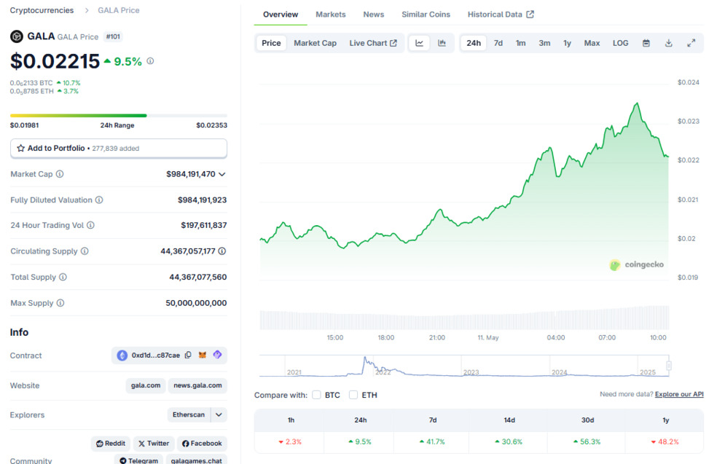Click the price peak near $0.023 on chart

(637, 104)
